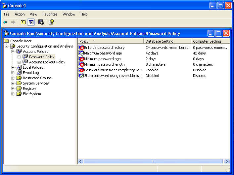Click the Up one level folder icon
The image size is (234, 175).
pyautogui.click(x=23, y=22)
